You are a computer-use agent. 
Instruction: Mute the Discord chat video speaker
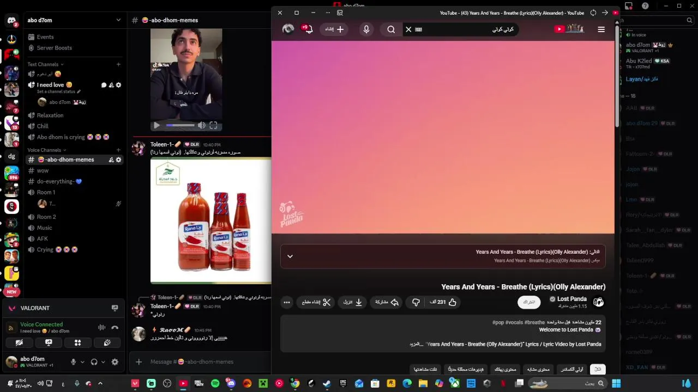[x=202, y=125]
